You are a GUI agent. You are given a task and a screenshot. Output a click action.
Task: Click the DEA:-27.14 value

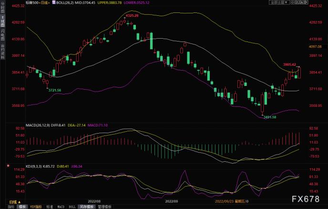point(77,125)
